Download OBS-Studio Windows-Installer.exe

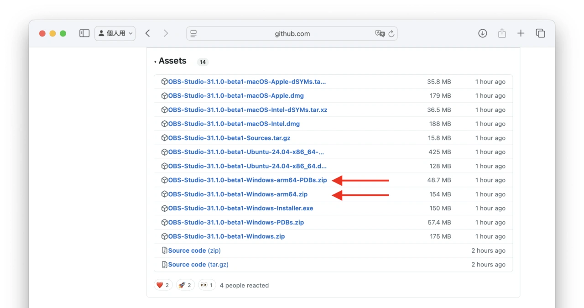point(240,209)
